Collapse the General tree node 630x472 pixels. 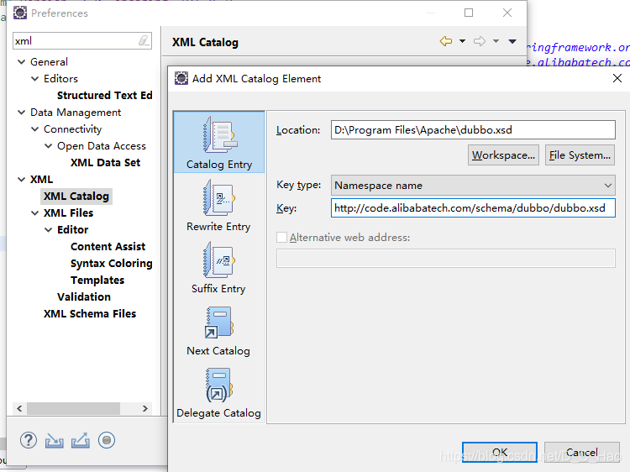21,62
